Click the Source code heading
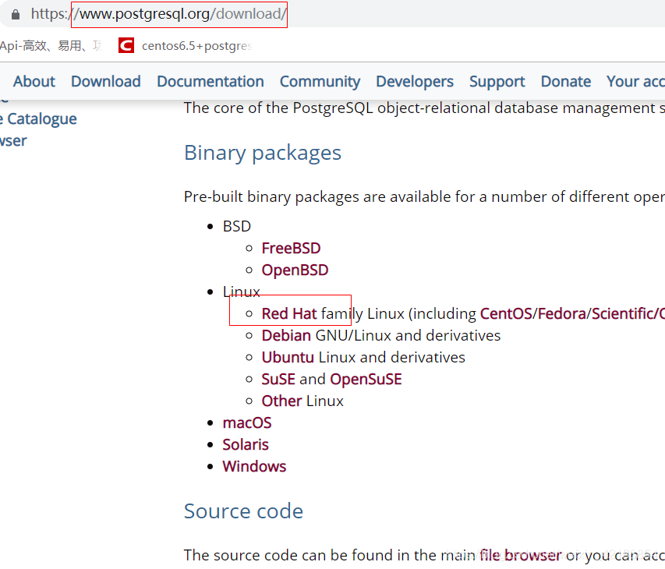The width and height of the screenshot is (665, 569). (243, 511)
